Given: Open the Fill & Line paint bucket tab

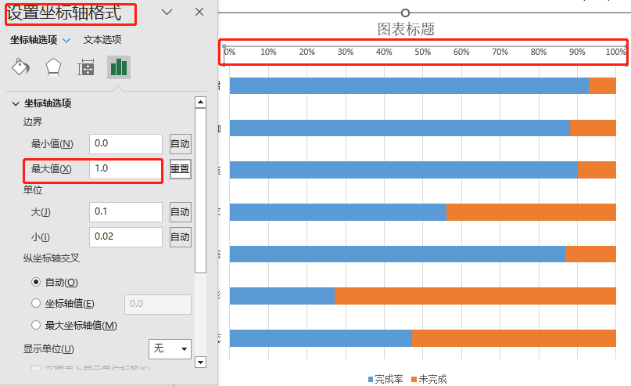Looking at the screenshot, I should (20, 67).
